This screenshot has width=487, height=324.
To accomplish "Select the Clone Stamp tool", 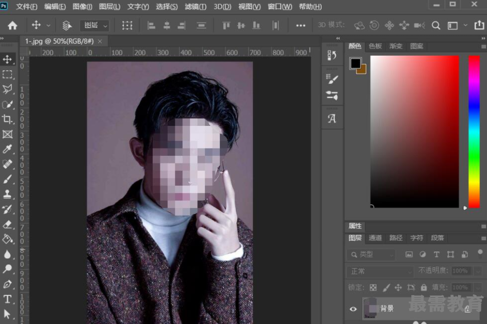I will 7,194.
